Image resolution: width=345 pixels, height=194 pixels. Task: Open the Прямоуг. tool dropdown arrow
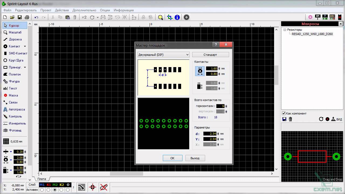coord(25,67)
